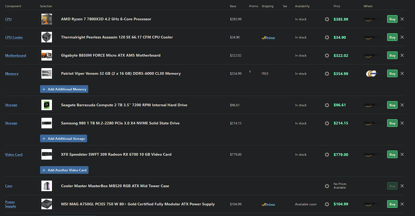Click Prime badge in CPU Cooler row
The image size is (415, 216).
click(x=268, y=38)
